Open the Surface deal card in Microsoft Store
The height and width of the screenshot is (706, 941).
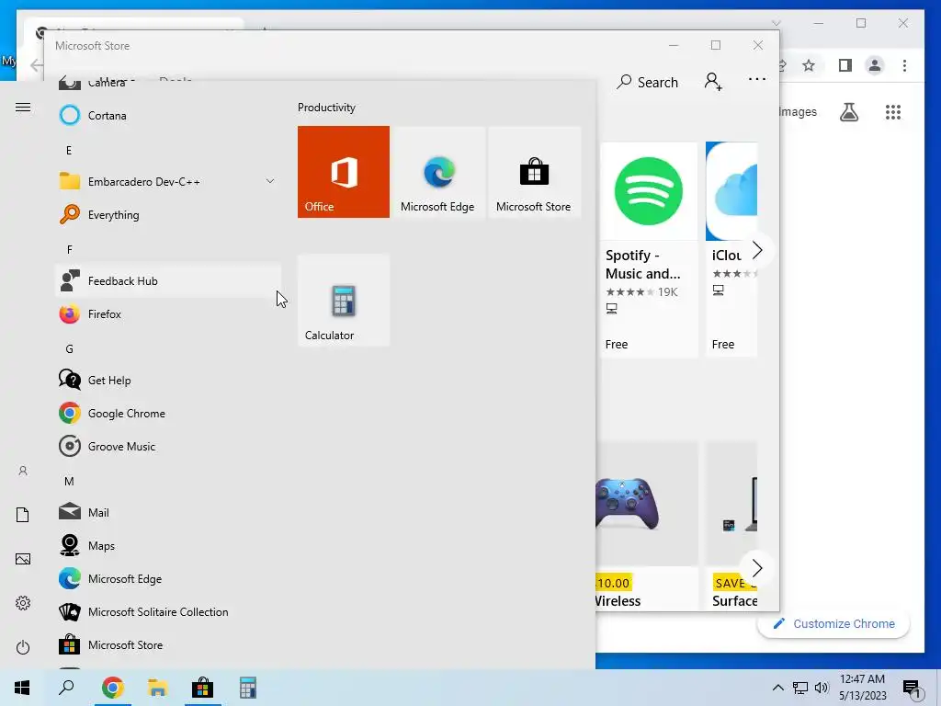(x=731, y=527)
